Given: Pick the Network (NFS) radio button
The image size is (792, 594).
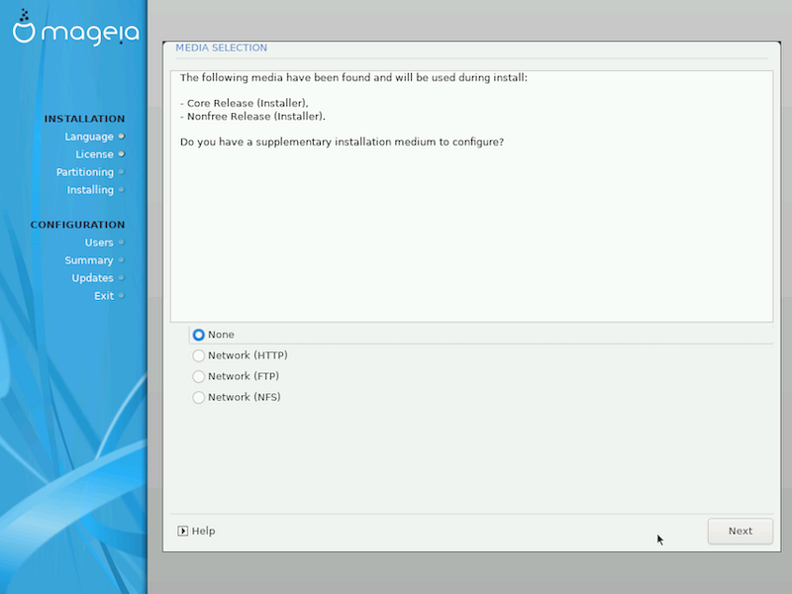Looking at the screenshot, I should click(x=199, y=398).
